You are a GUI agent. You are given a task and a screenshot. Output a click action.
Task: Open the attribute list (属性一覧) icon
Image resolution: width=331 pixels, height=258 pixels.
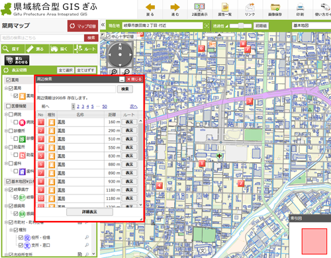point(224,9)
